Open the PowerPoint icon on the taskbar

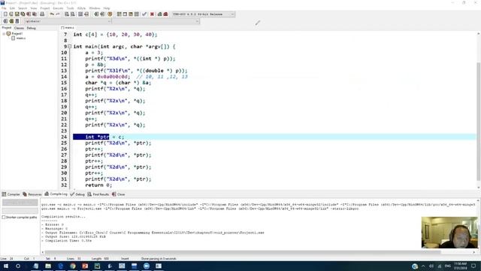coord(85,266)
